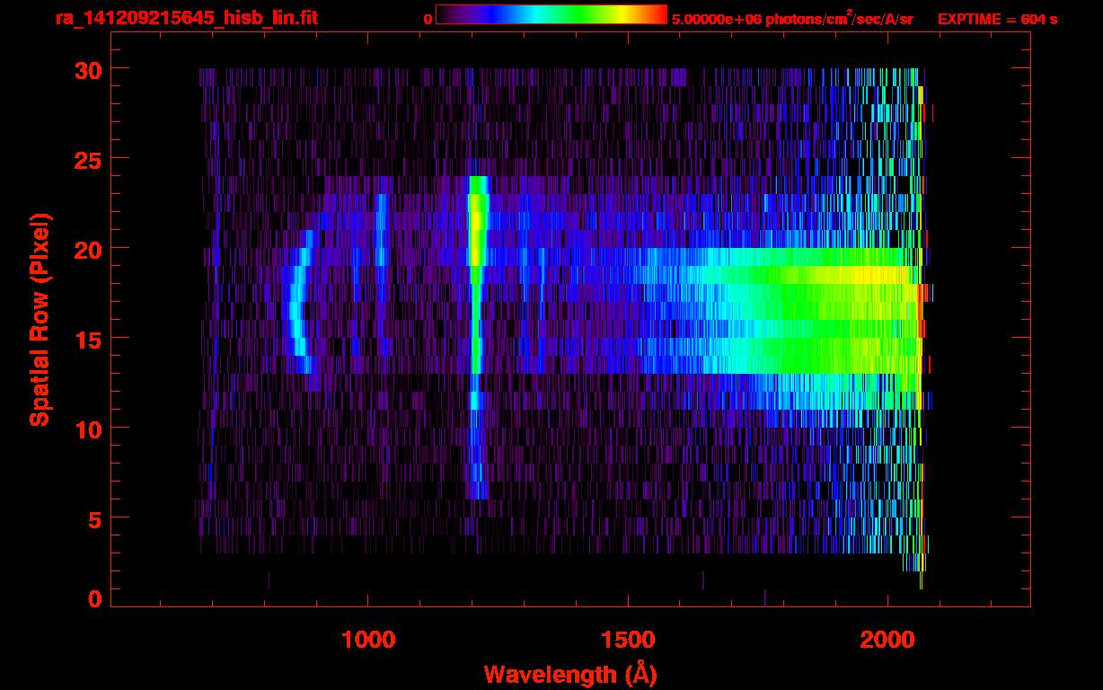
Task: Click the 5.00000e+06 photons flux unit label
Action: [x=792, y=18]
